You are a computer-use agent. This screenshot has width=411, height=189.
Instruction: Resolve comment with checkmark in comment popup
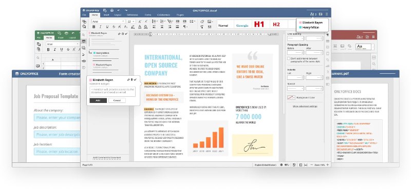135,79
